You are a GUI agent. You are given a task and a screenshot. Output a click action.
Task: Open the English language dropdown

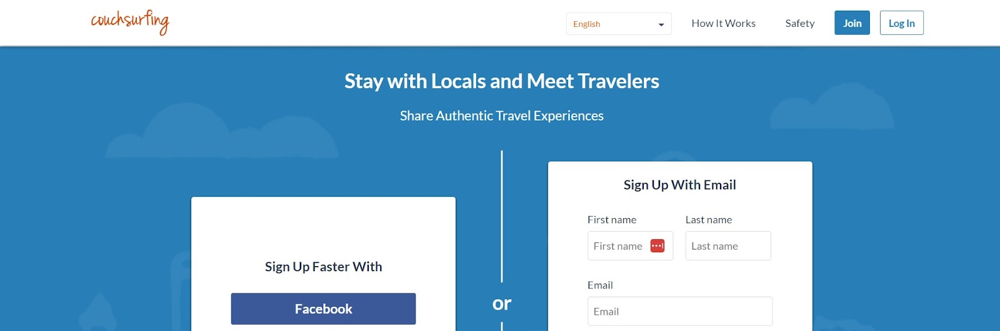point(619,24)
